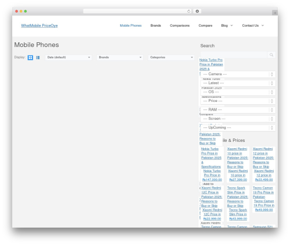This screenshot has width=290, height=245.
Task: Open the Compare nav item
Action: (205, 25)
